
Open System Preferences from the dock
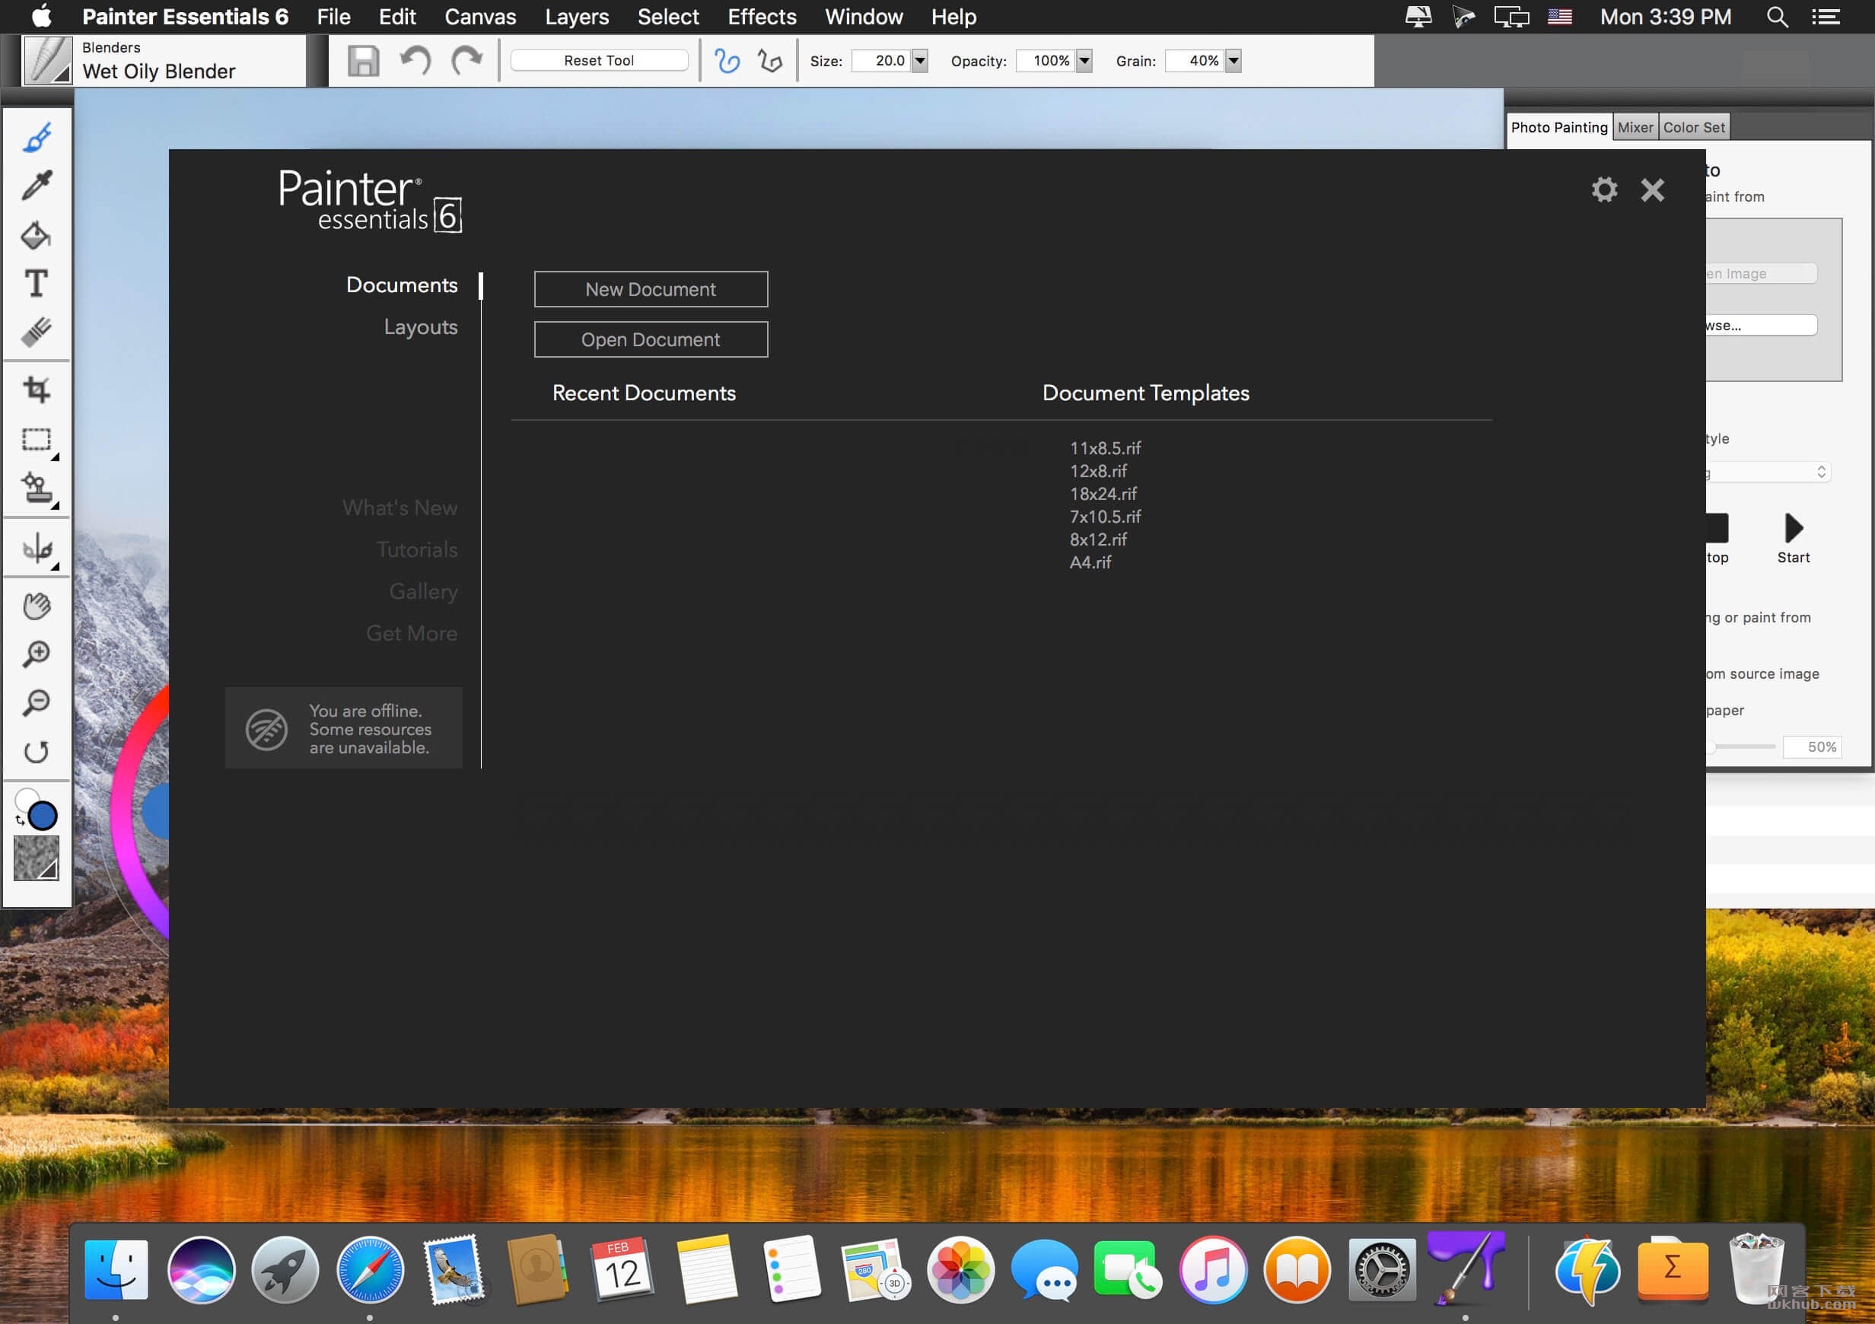tap(1382, 1270)
